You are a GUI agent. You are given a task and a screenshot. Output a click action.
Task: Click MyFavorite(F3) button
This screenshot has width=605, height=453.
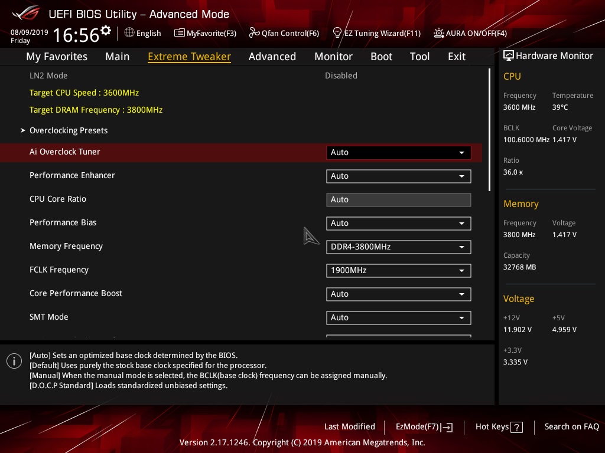[x=205, y=33]
